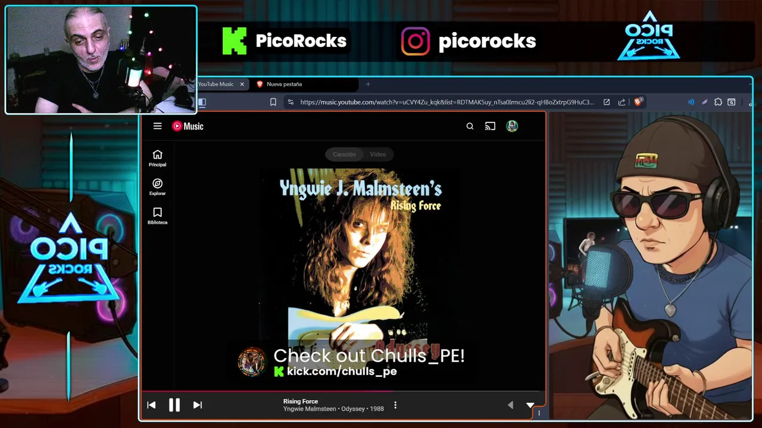The image size is (762, 428).
Task: Expand player controls with the left arrow
Action: point(510,405)
